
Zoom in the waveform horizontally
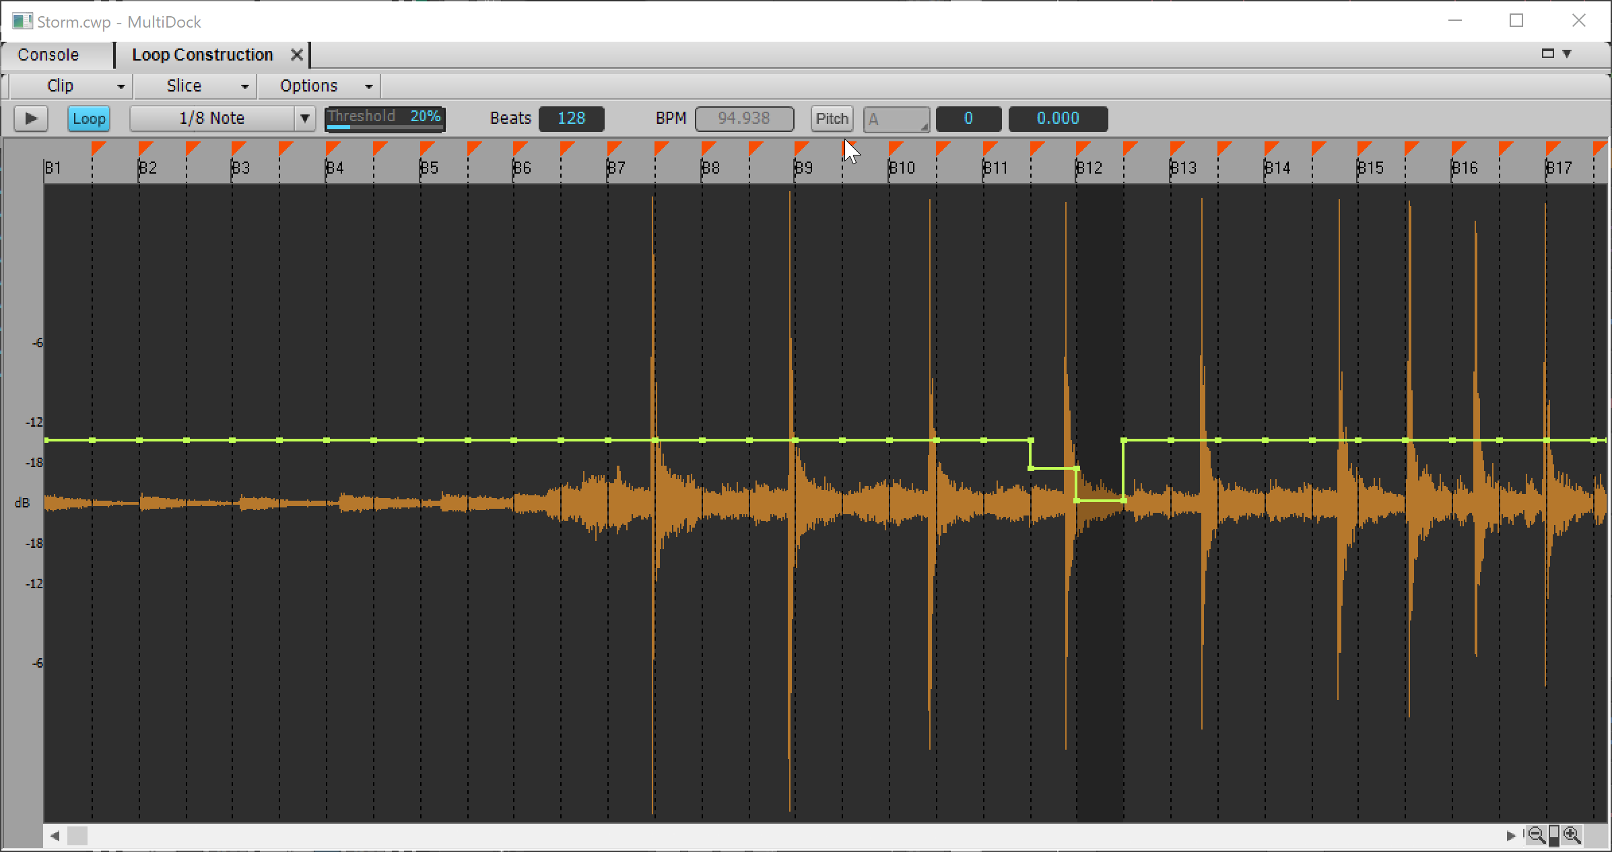(x=1572, y=835)
